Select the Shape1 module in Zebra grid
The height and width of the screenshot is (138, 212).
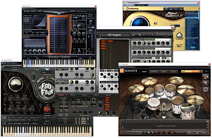tap(103, 46)
